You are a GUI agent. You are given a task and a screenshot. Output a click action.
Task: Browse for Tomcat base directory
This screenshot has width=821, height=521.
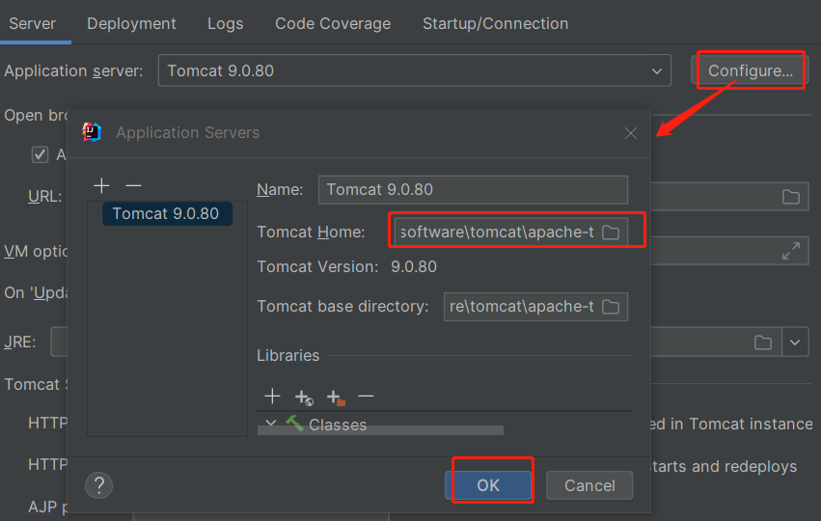[611, 307]
